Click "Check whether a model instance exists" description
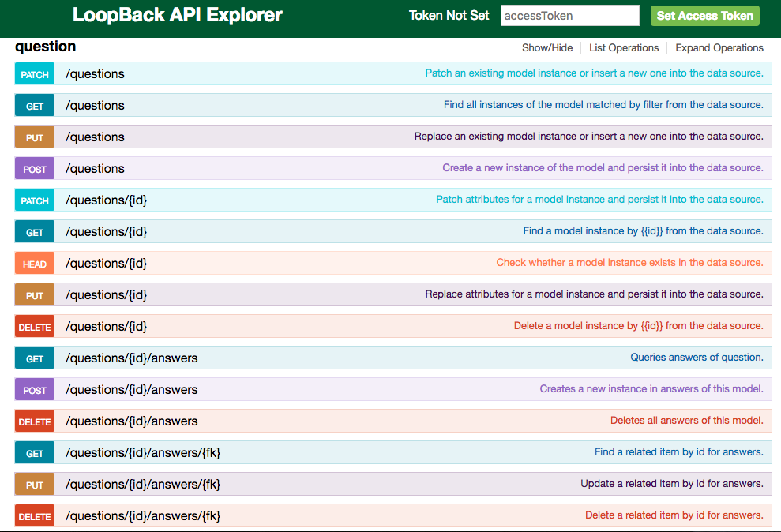The width and height of the screenshot is (781, 532). [629, 263]
